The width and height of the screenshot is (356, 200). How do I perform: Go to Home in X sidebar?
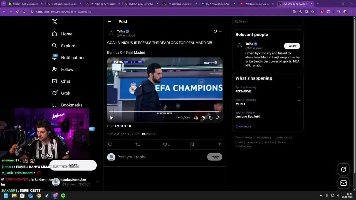tap(62, 34)
